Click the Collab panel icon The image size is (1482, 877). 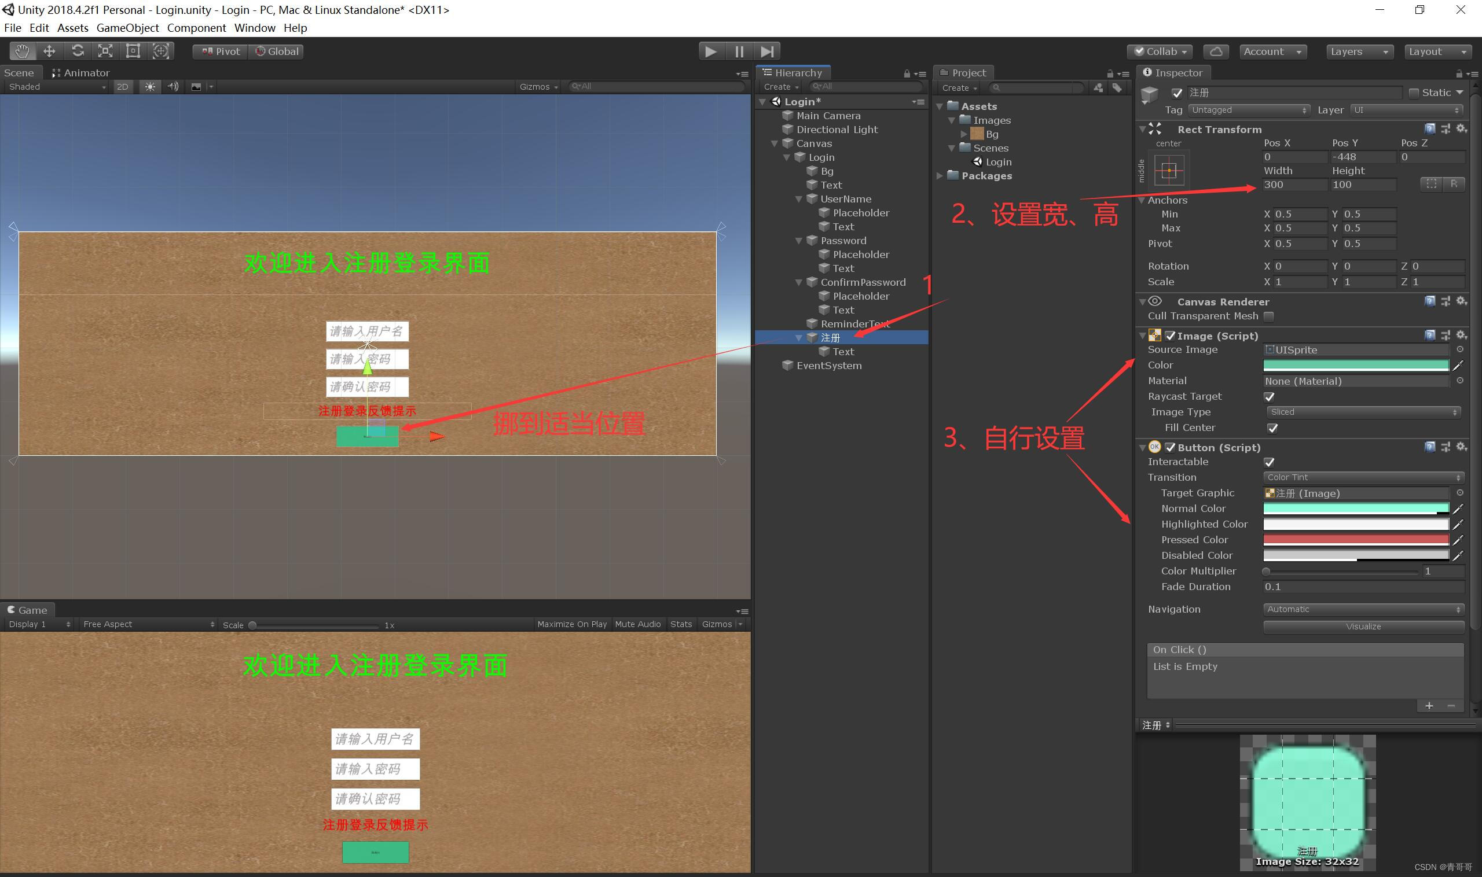1162,51
